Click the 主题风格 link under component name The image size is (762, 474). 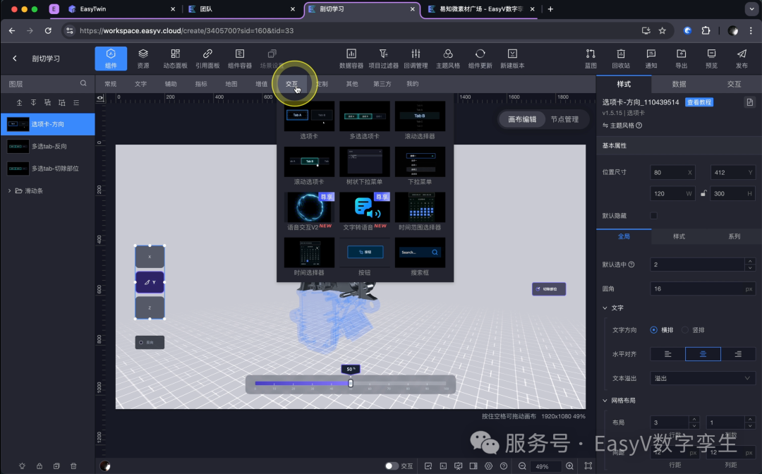click(x=622, y=126)
